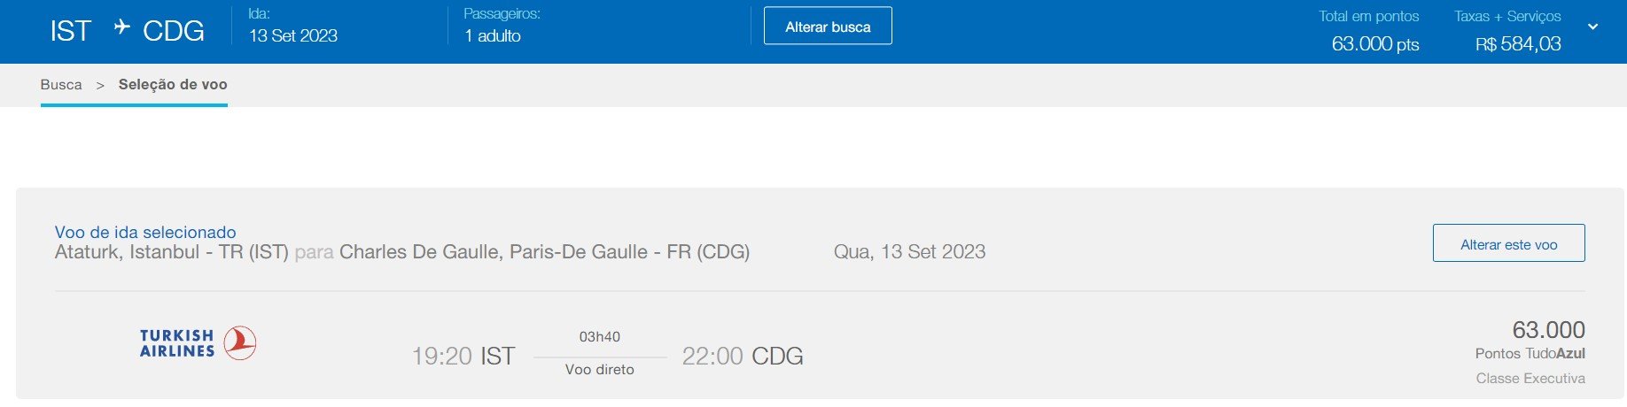Go back to Busca breadcrumb

[x=61, y=84]
